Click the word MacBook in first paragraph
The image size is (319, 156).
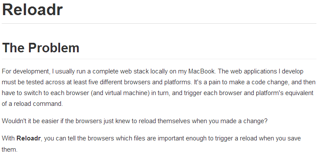pos(201,71)
